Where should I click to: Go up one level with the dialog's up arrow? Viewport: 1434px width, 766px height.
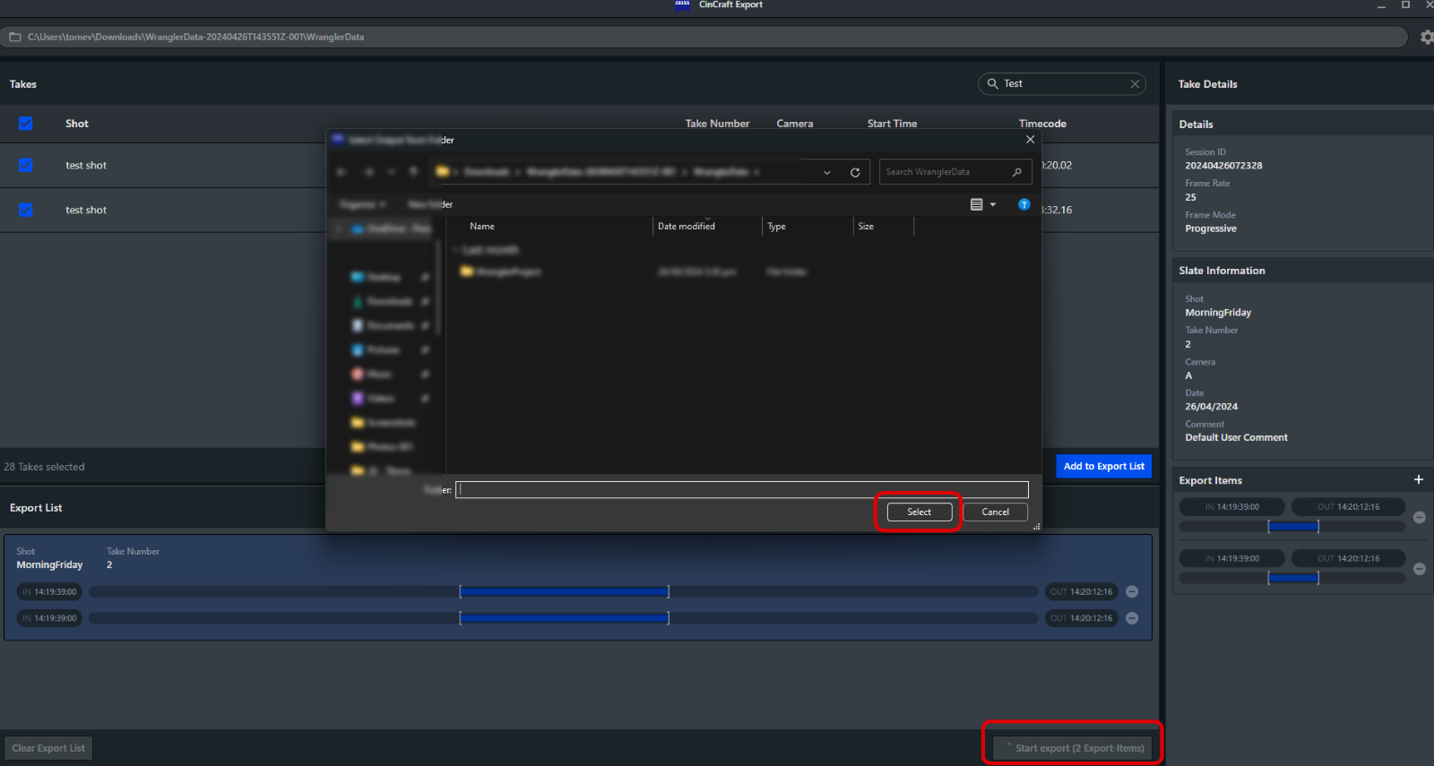(x=413, y=172)
